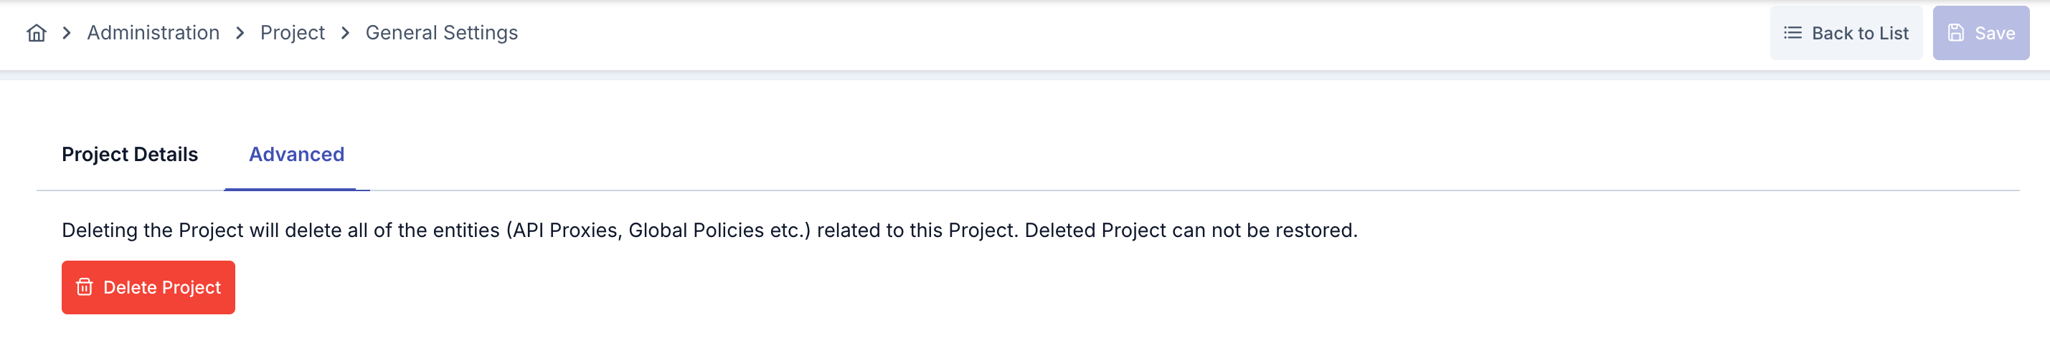The image size is (2050, 358).
Task: Click the floppy disk icon in Save
Action: (x=1955, y=32)
